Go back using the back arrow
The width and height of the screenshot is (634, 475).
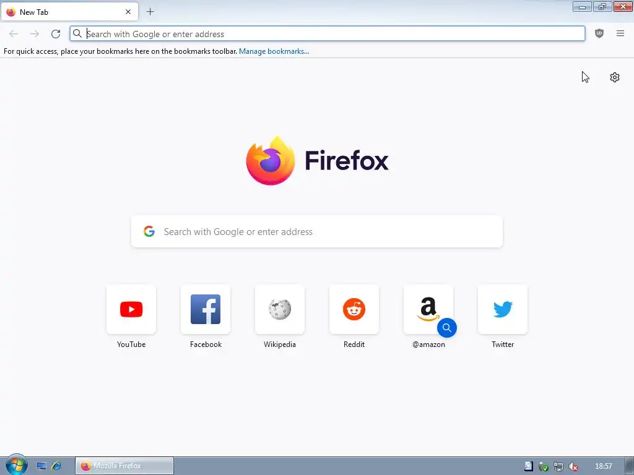14,34
